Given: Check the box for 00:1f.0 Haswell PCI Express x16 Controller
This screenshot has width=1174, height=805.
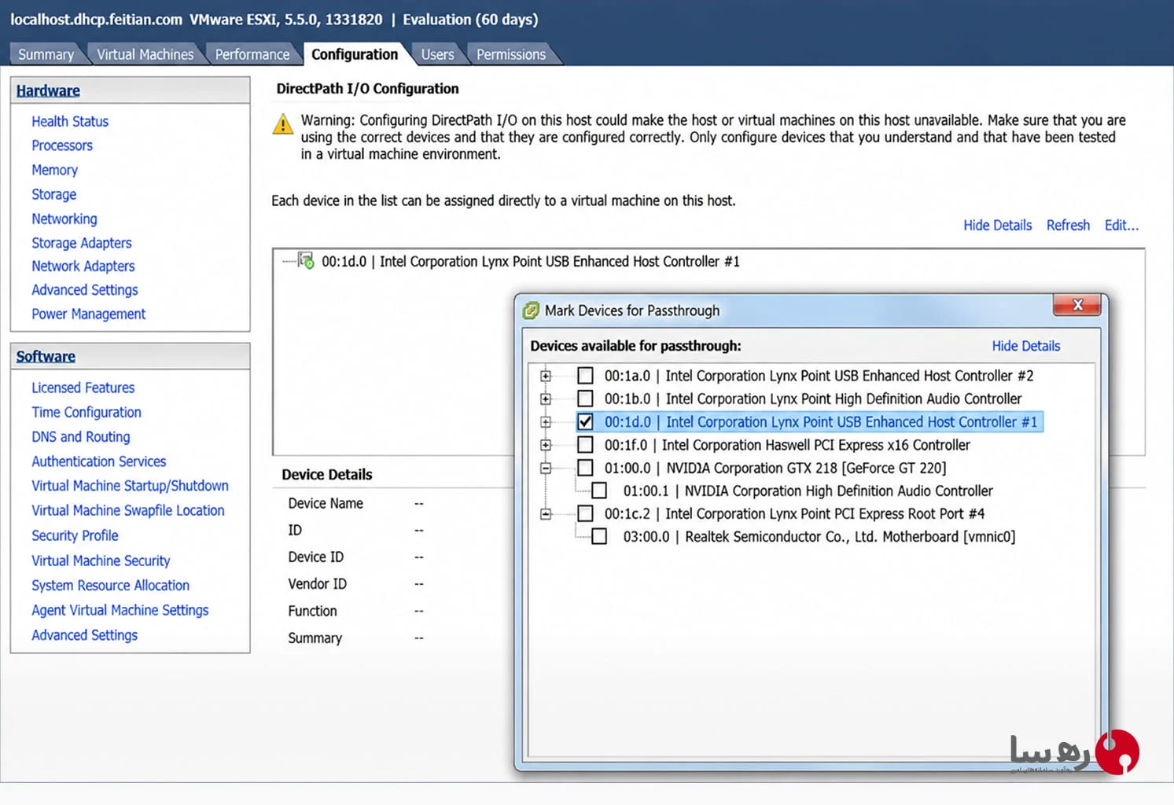Looking at the screenshot, I should [x=585, y=445].
